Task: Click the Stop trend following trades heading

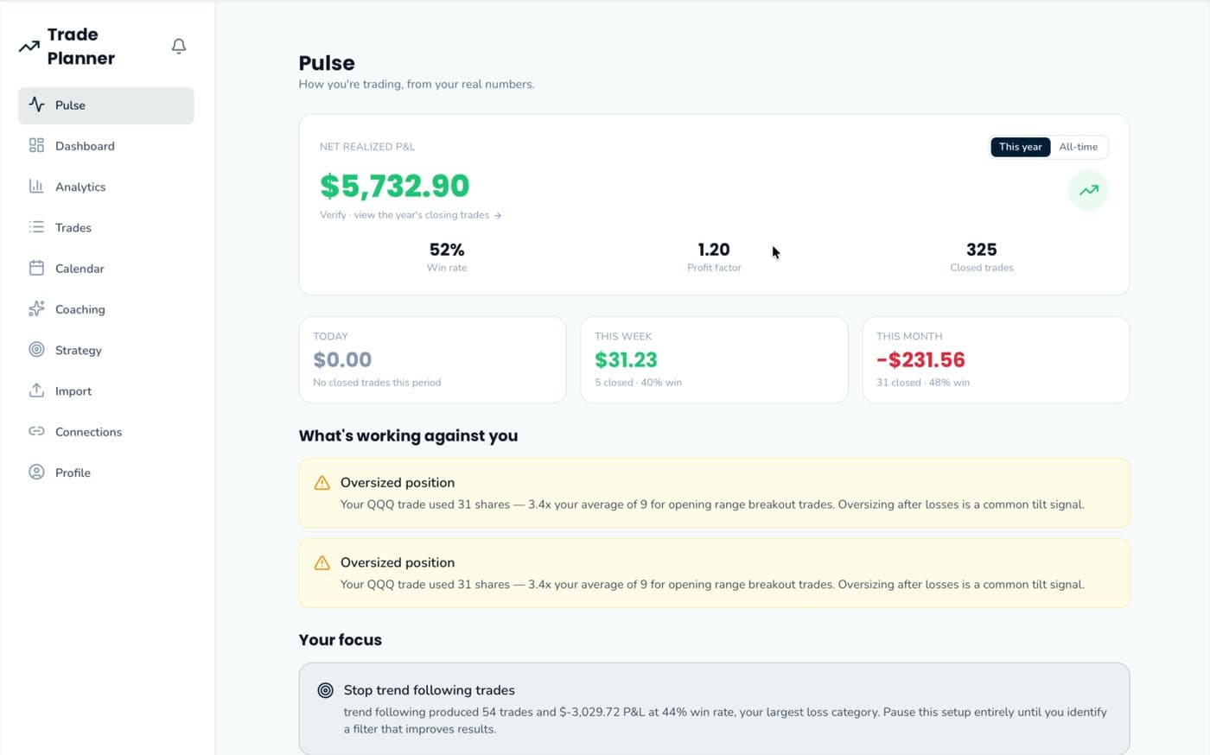Action: pyautogui.click(x=430, y=690)
